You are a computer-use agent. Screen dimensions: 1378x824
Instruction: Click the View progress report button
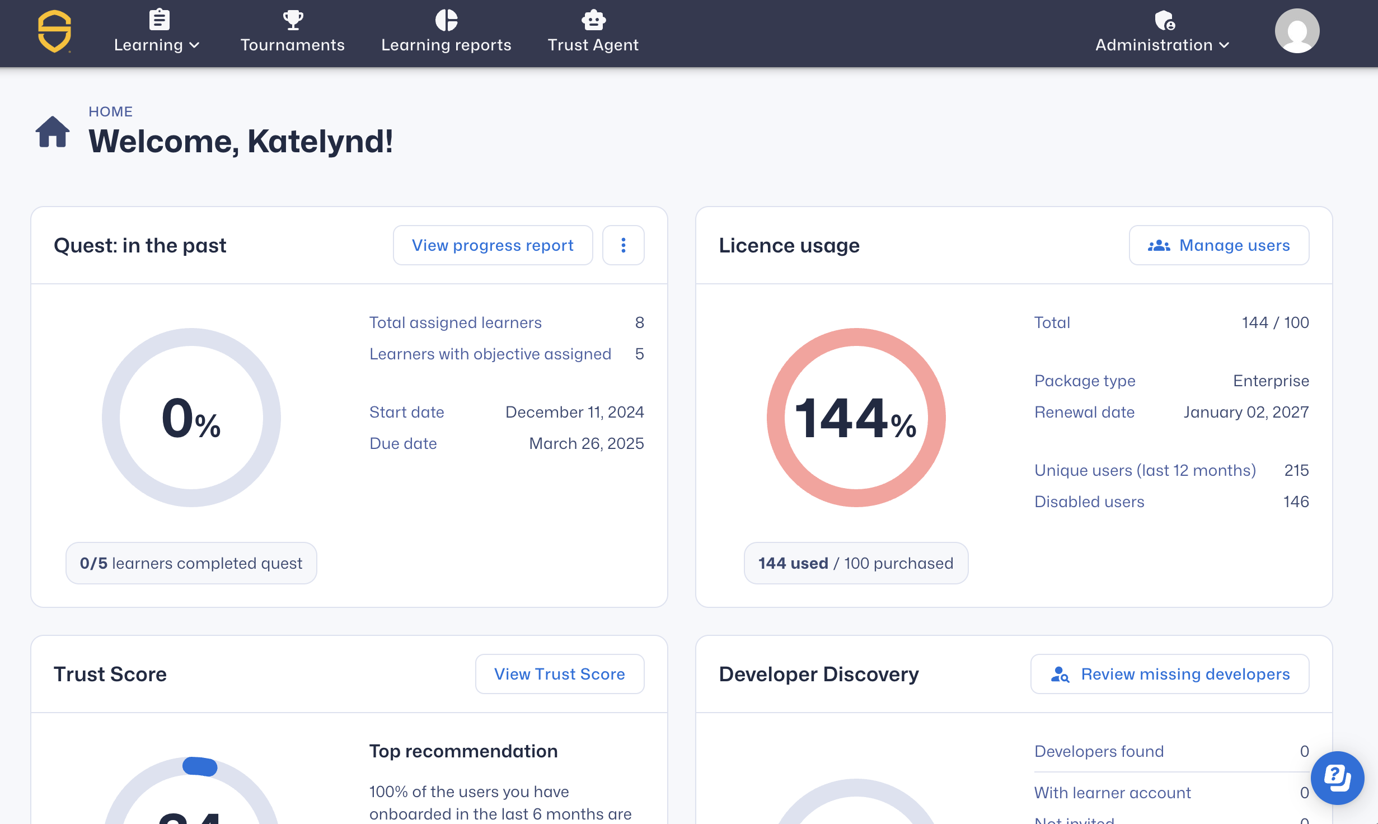coord(493,245)
